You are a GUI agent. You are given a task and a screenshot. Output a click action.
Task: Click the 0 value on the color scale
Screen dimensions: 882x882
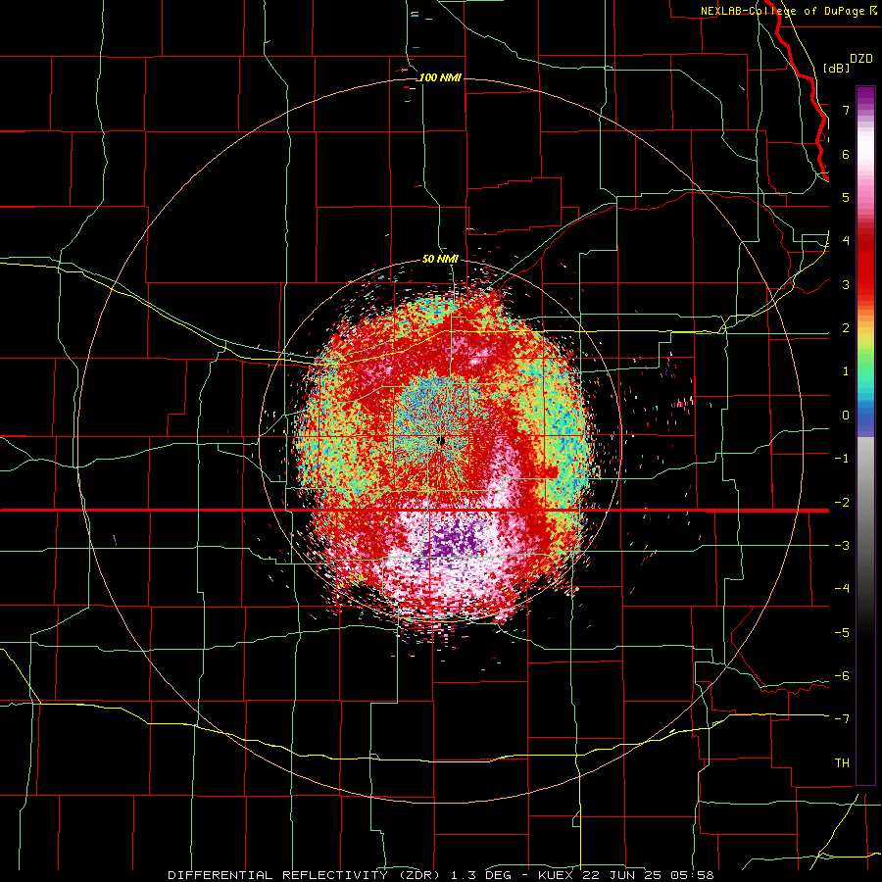[x=846, y=416]
